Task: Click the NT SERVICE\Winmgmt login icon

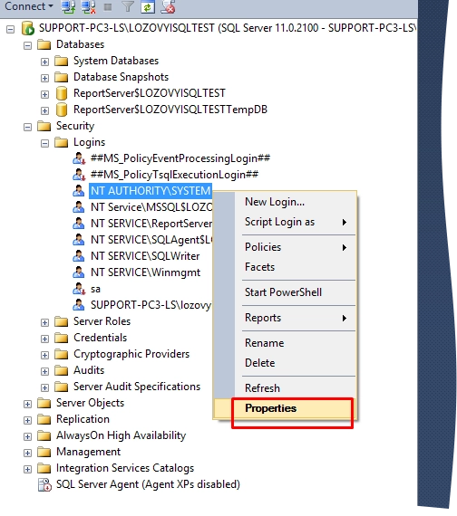Action: pyautogui.click(x=79, y=272)
